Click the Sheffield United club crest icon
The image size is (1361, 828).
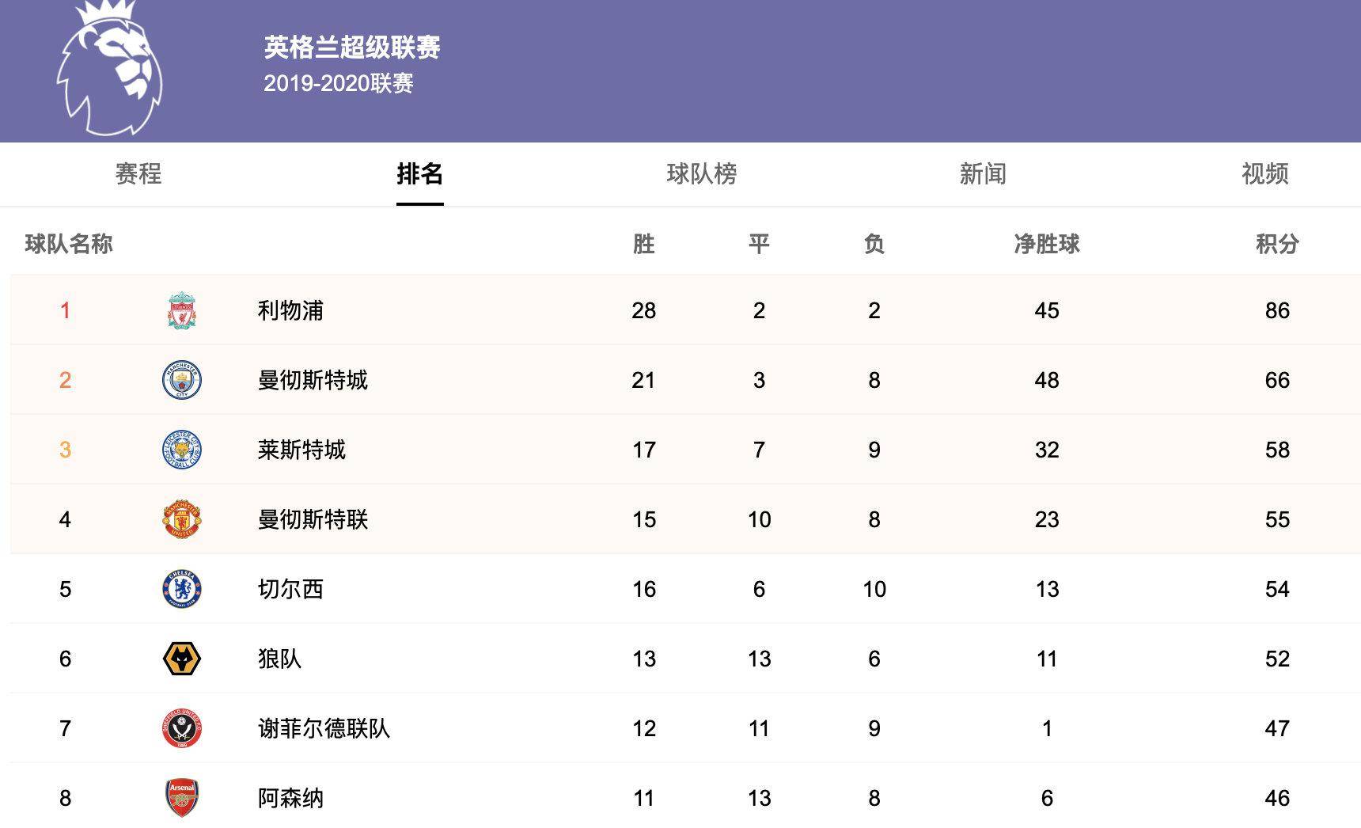[180, 727]
